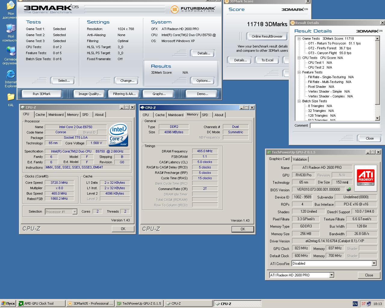385x308 pixels.
Task: Open Network Neighborhood desktop icon
Action: click(x=11, y=56)
